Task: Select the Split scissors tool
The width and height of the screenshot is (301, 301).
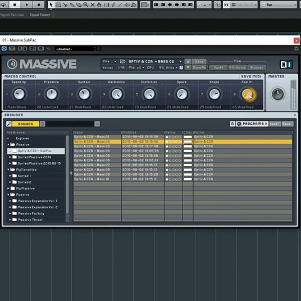Action: (65, 5)
